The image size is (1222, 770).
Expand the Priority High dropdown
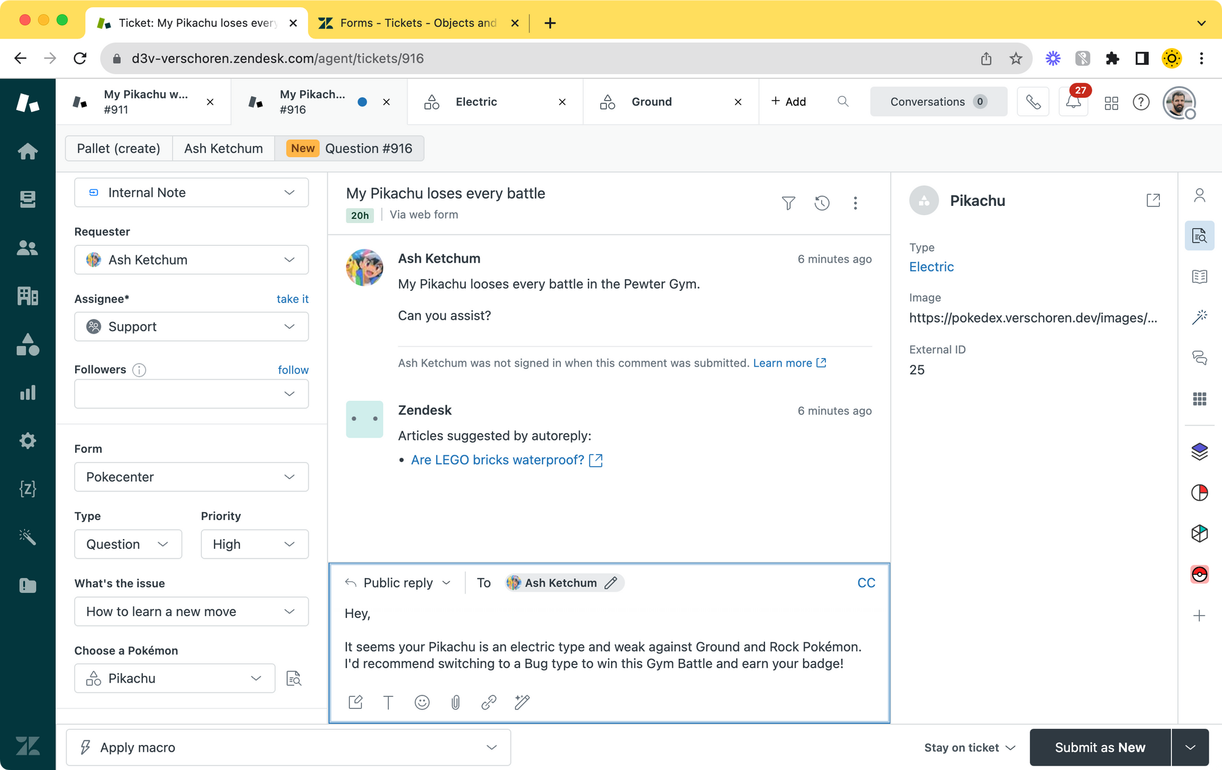click(254, 544)
